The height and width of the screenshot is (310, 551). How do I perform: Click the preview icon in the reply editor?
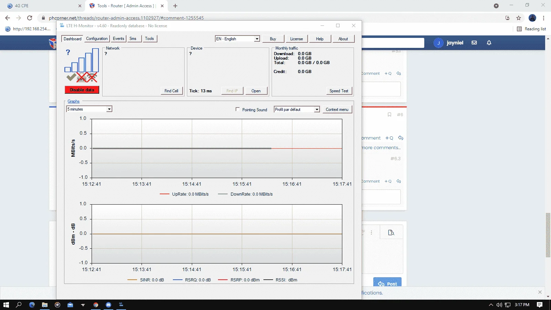pos(391,232)
